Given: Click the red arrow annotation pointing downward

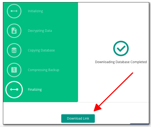Looking at the screenshot, I should 113,92.
